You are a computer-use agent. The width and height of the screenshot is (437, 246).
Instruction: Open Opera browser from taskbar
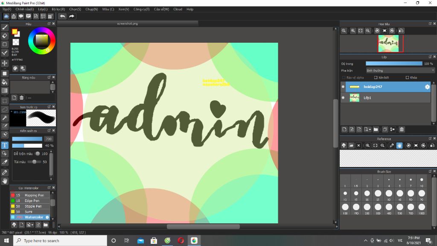click(181, 240)
